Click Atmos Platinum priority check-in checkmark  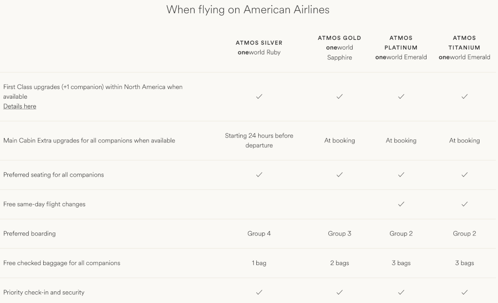[x=401, y=292]
